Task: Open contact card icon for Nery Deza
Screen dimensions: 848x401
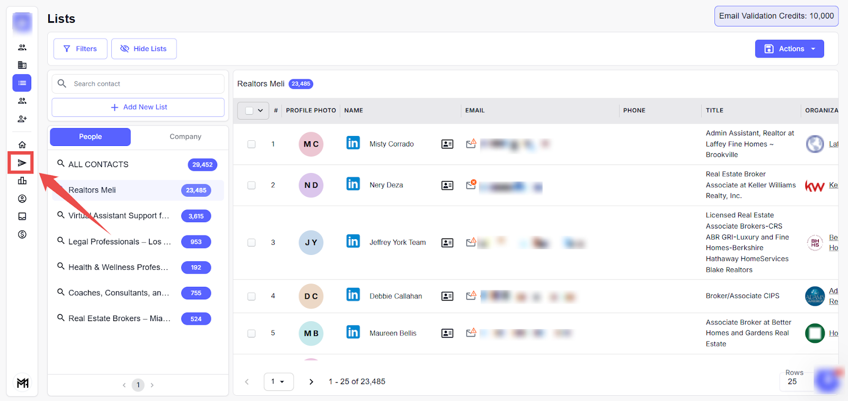Action: pos(447,186)
